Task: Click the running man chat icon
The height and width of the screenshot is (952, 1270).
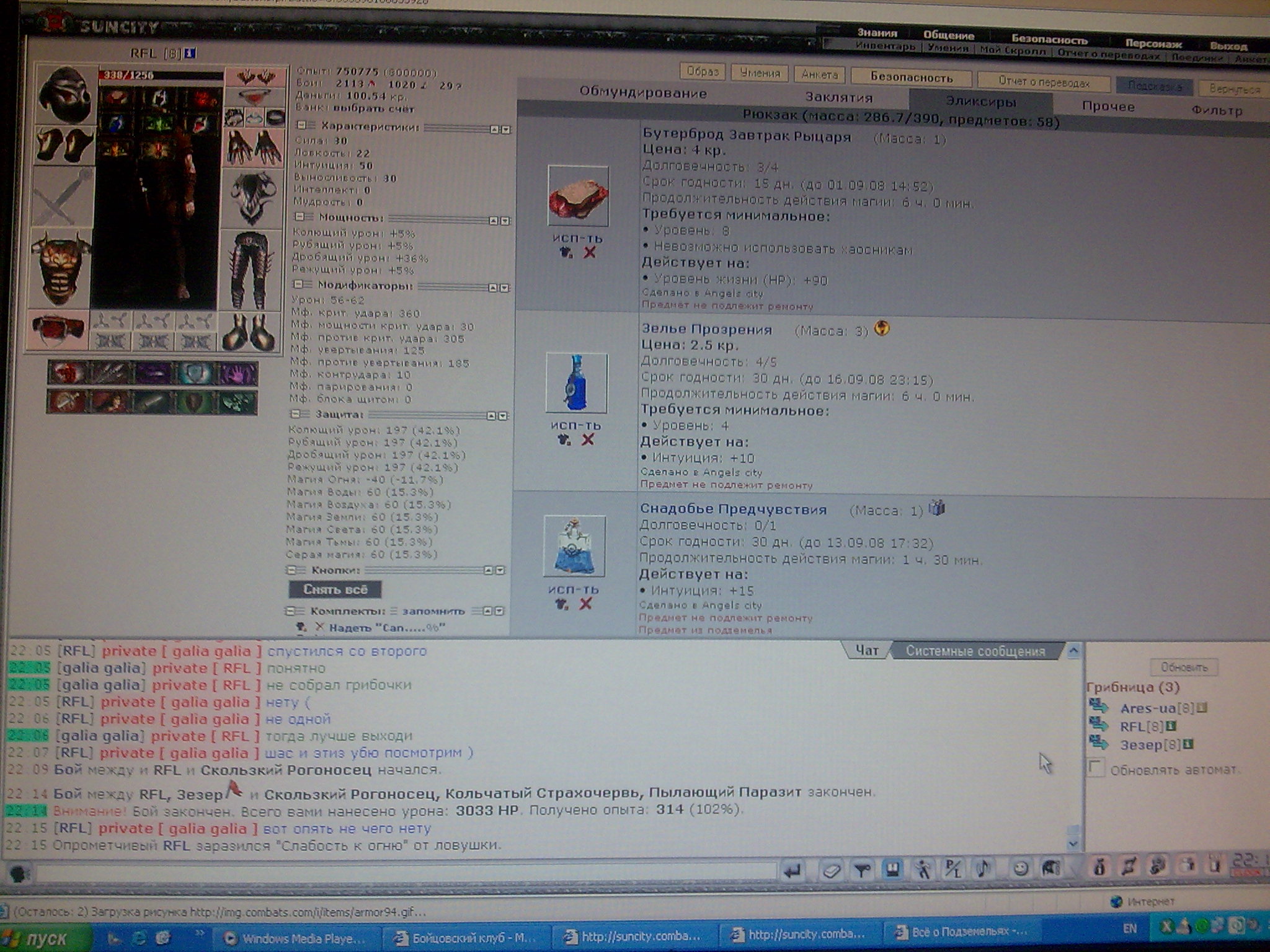Action: point(923,870)
